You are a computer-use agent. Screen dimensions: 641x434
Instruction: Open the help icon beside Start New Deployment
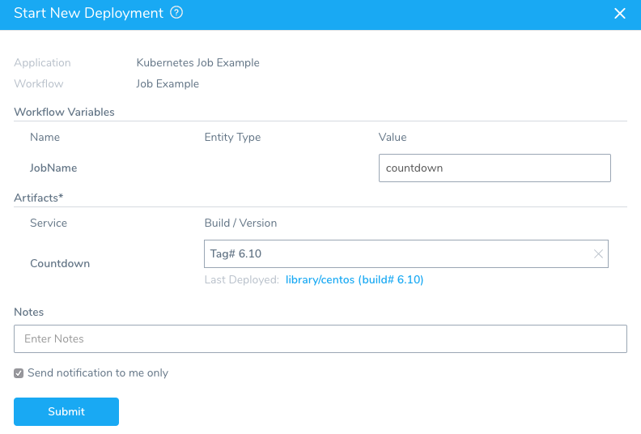(176, 13)
